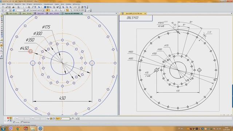Screen dimensions: 233x131
Task: Open the Viber taskbar icon
Action: [11, 128]
